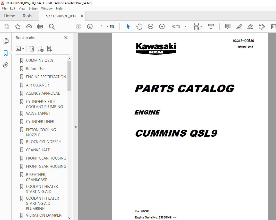This screenshot has height=220, width=276.
Task: Zoom out with minus icon
Action: click(x=151, y=27)
